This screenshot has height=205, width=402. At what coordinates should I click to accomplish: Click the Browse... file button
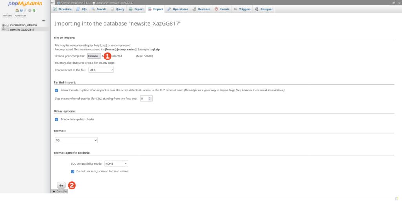pos(94,56)
